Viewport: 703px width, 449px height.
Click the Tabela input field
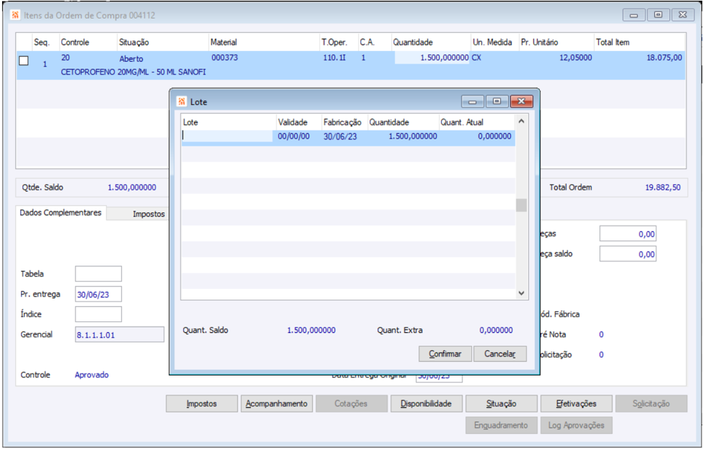pyautogui.click(x=98, y=274)
